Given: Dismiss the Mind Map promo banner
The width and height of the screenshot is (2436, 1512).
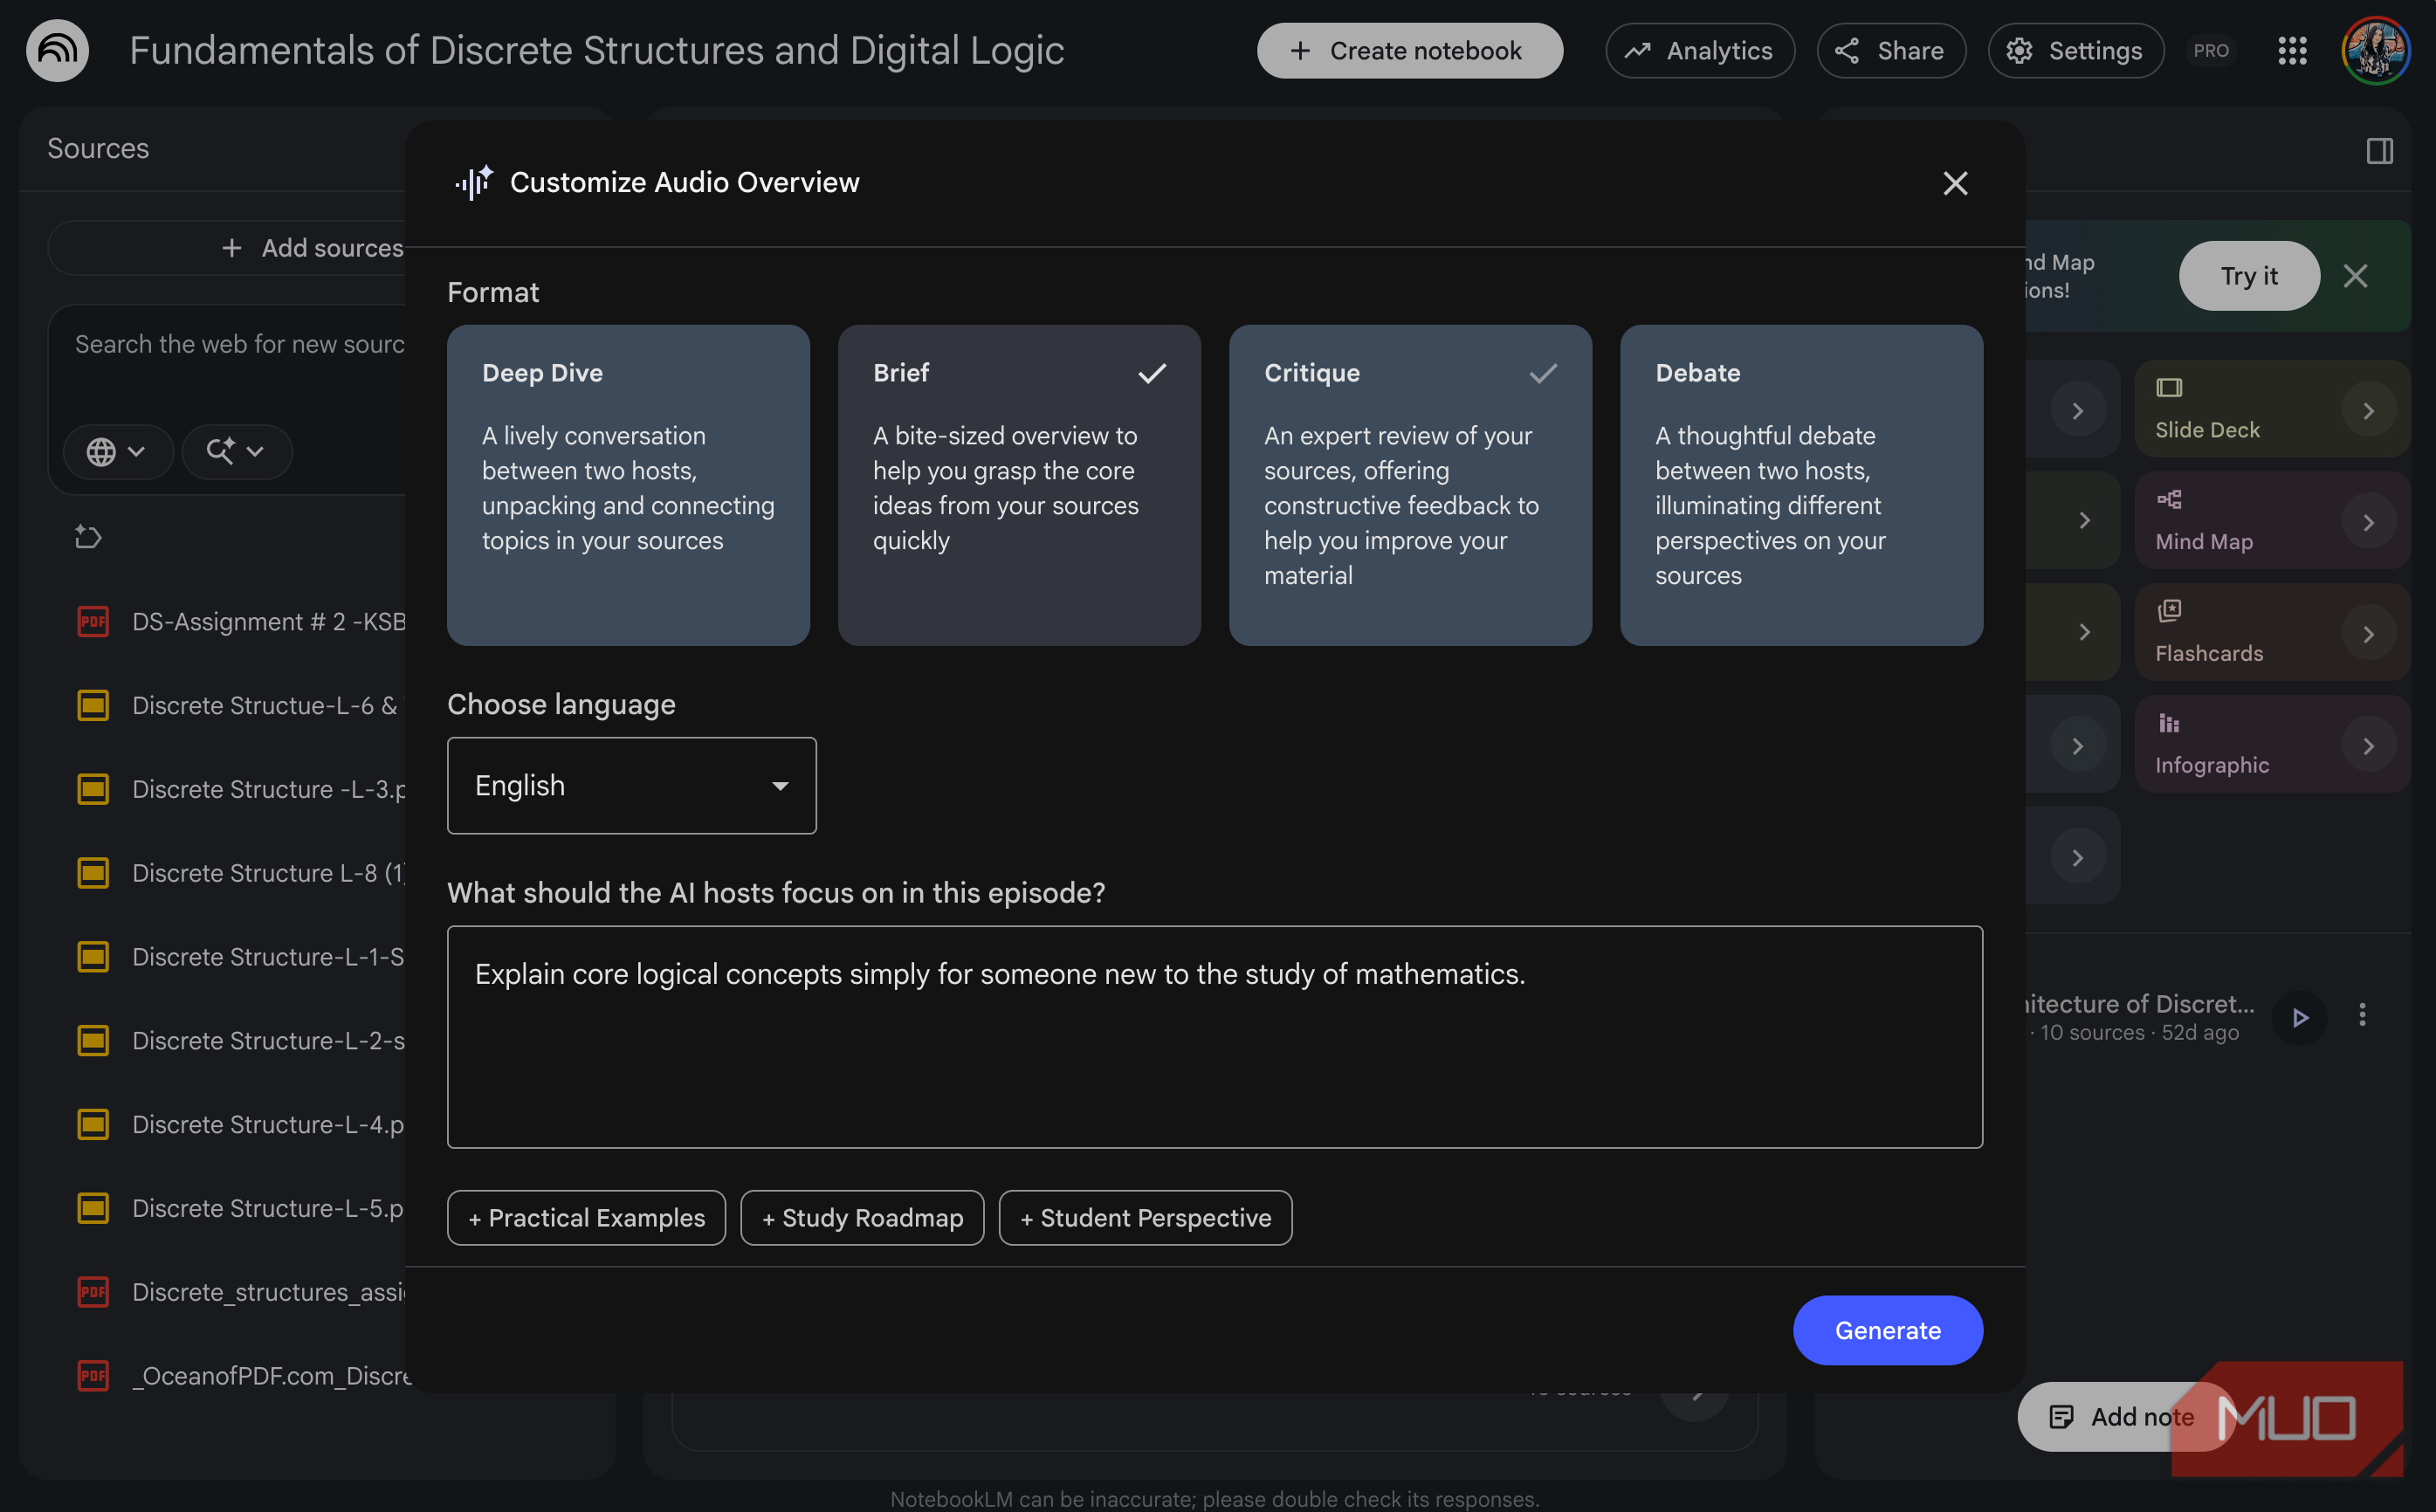Looking at the screenshot, I should click(2355, 276).
